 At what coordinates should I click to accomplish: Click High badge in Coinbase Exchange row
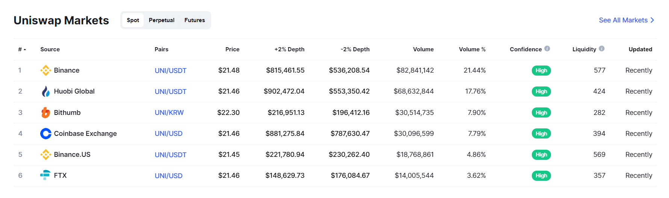[541, 134]
